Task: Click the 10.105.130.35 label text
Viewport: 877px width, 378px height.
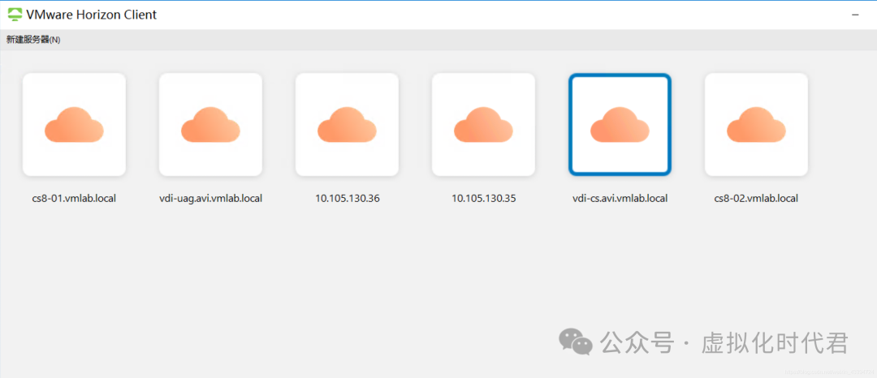Action: pyautogui.click(x=484, y=198)
